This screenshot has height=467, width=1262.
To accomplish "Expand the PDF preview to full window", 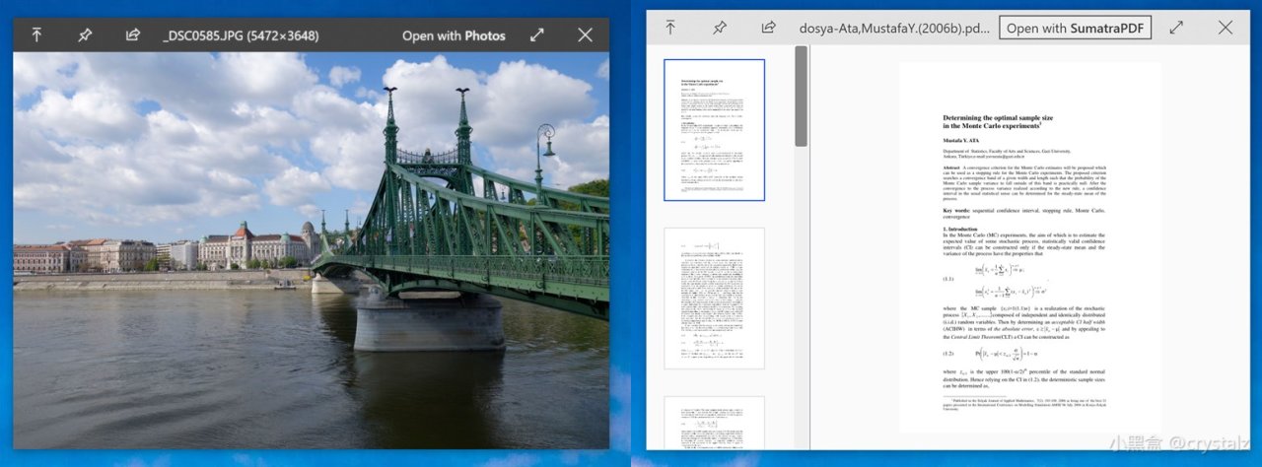I will click(1176, 28).
